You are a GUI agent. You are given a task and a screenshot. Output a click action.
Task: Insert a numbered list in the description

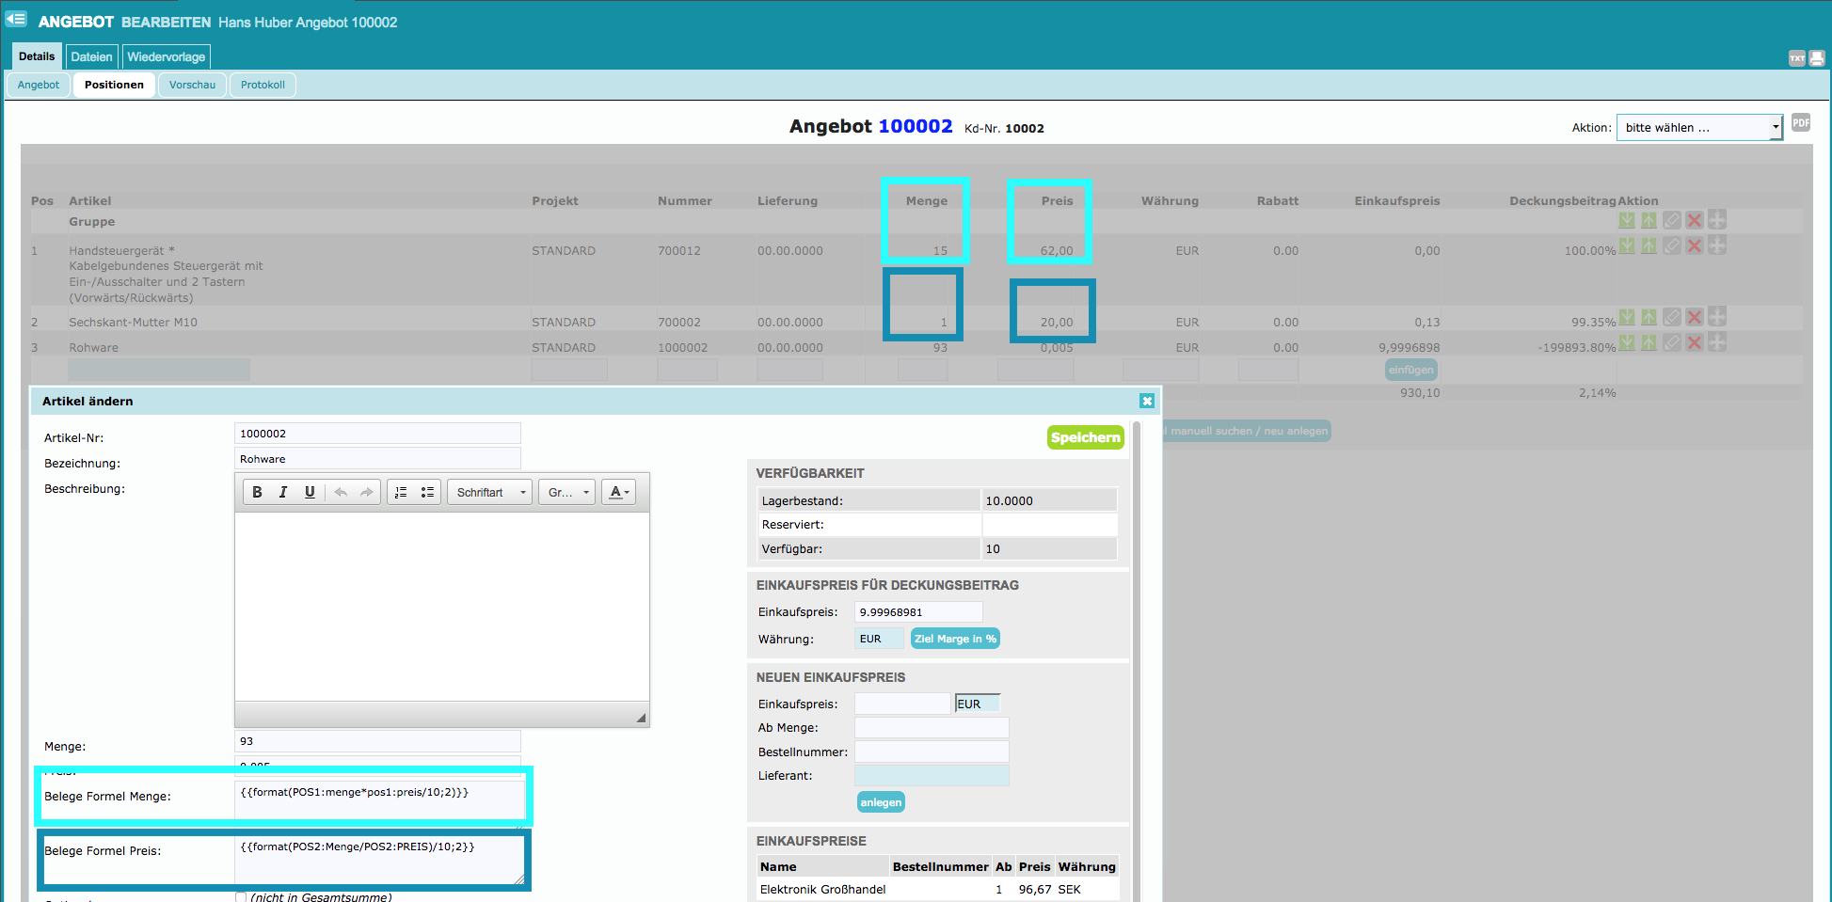401,492
